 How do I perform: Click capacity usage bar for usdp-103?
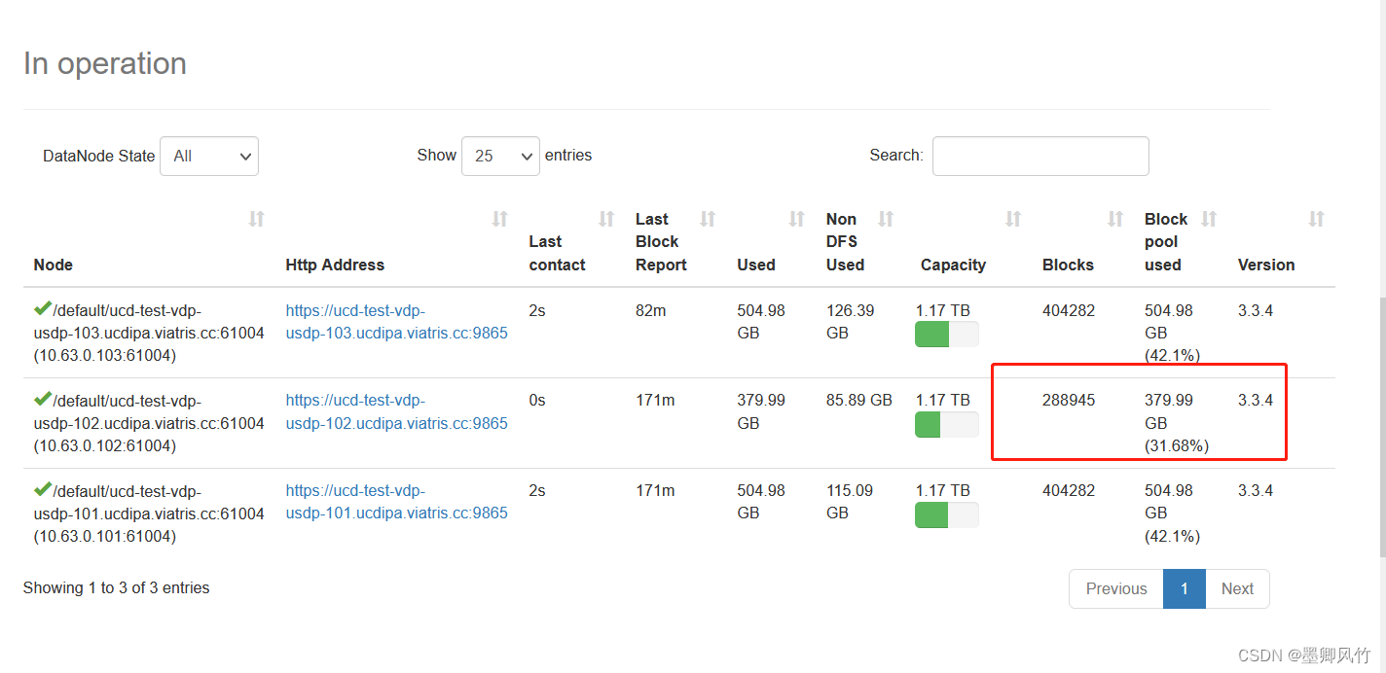coord(947,335)
